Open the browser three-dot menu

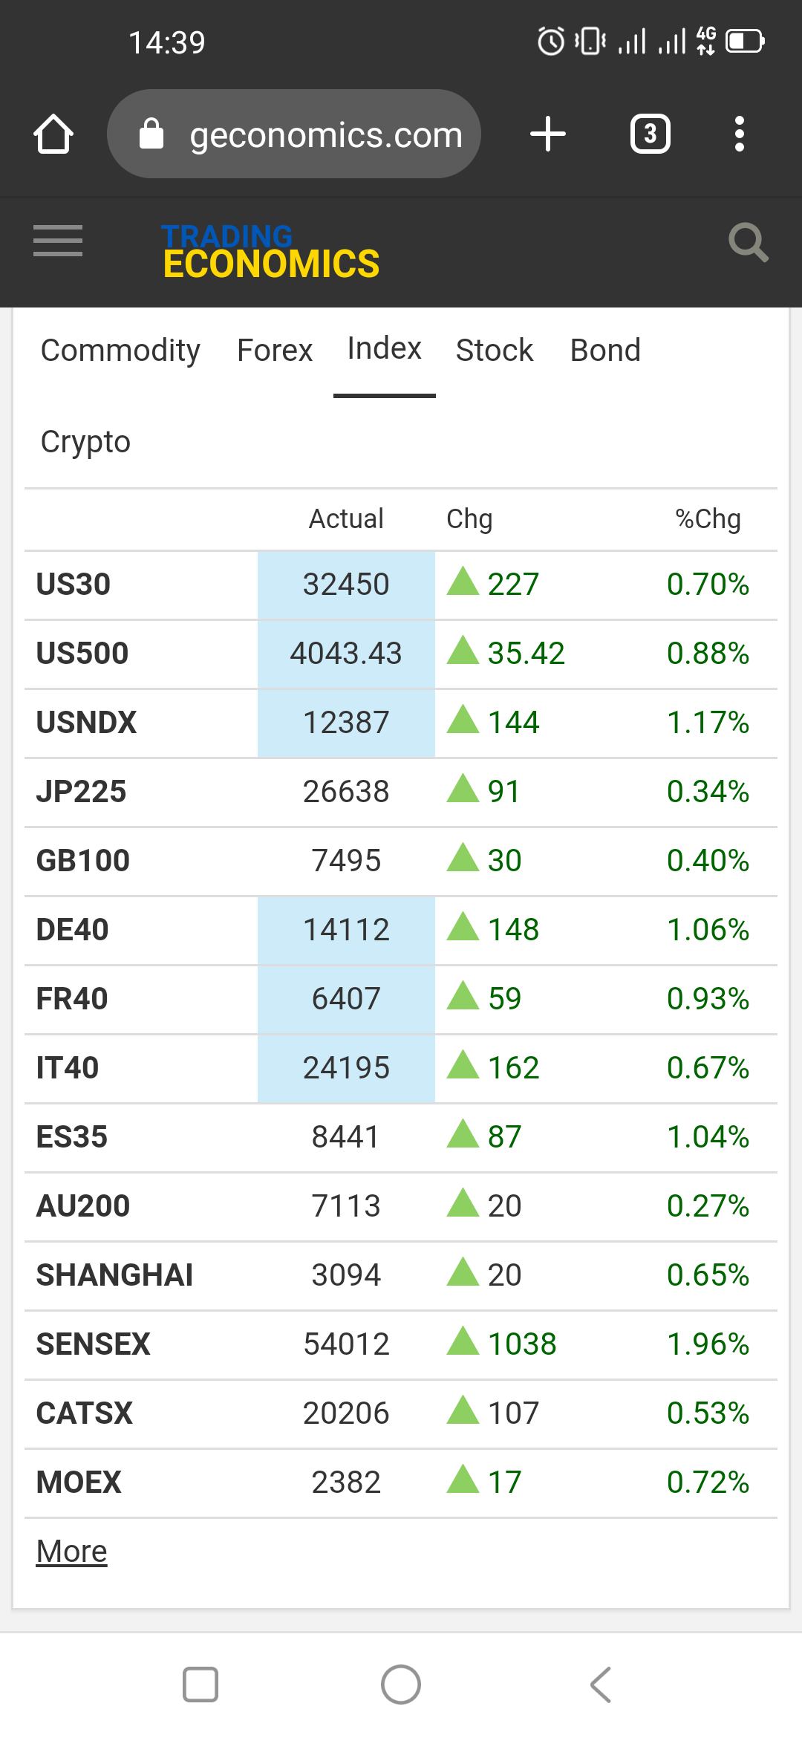pos(739,134)
